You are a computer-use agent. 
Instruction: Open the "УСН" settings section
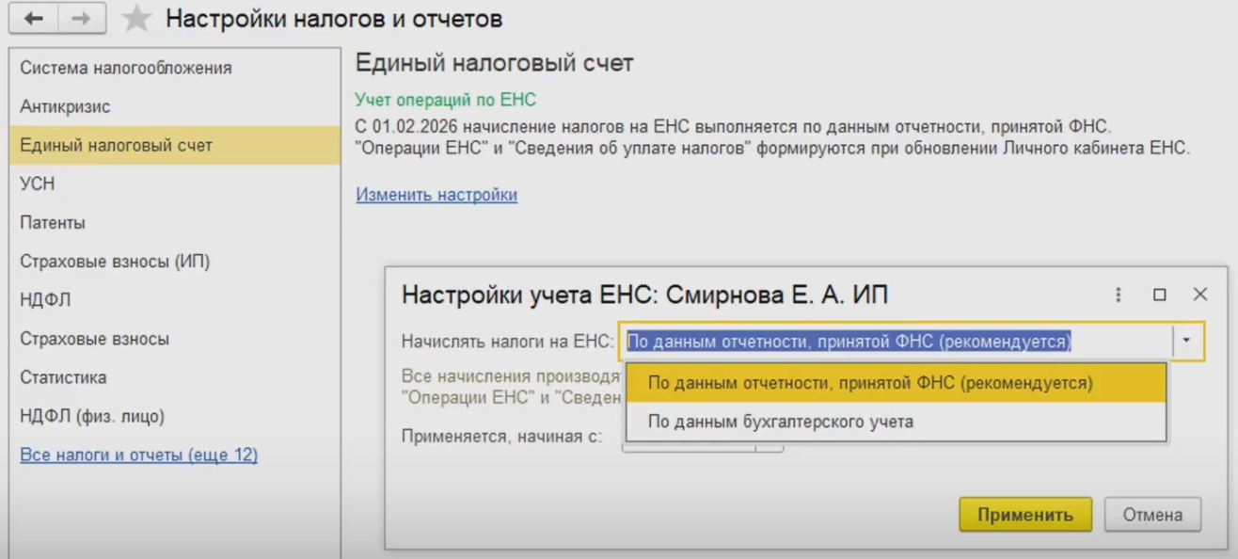click(38, 184)
